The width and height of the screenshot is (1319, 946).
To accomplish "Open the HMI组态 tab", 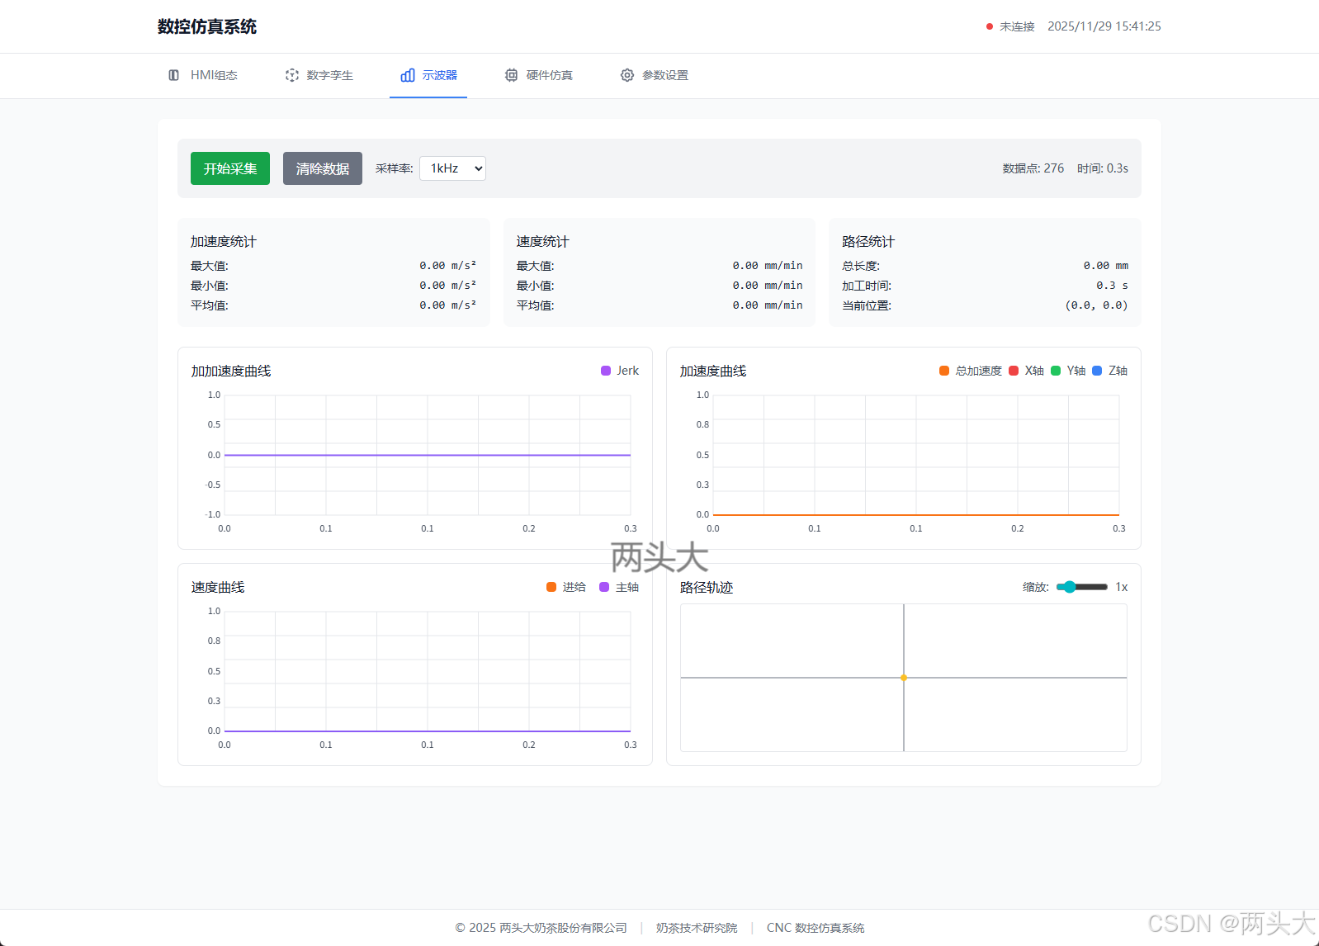I will click(x=203, y=75).
